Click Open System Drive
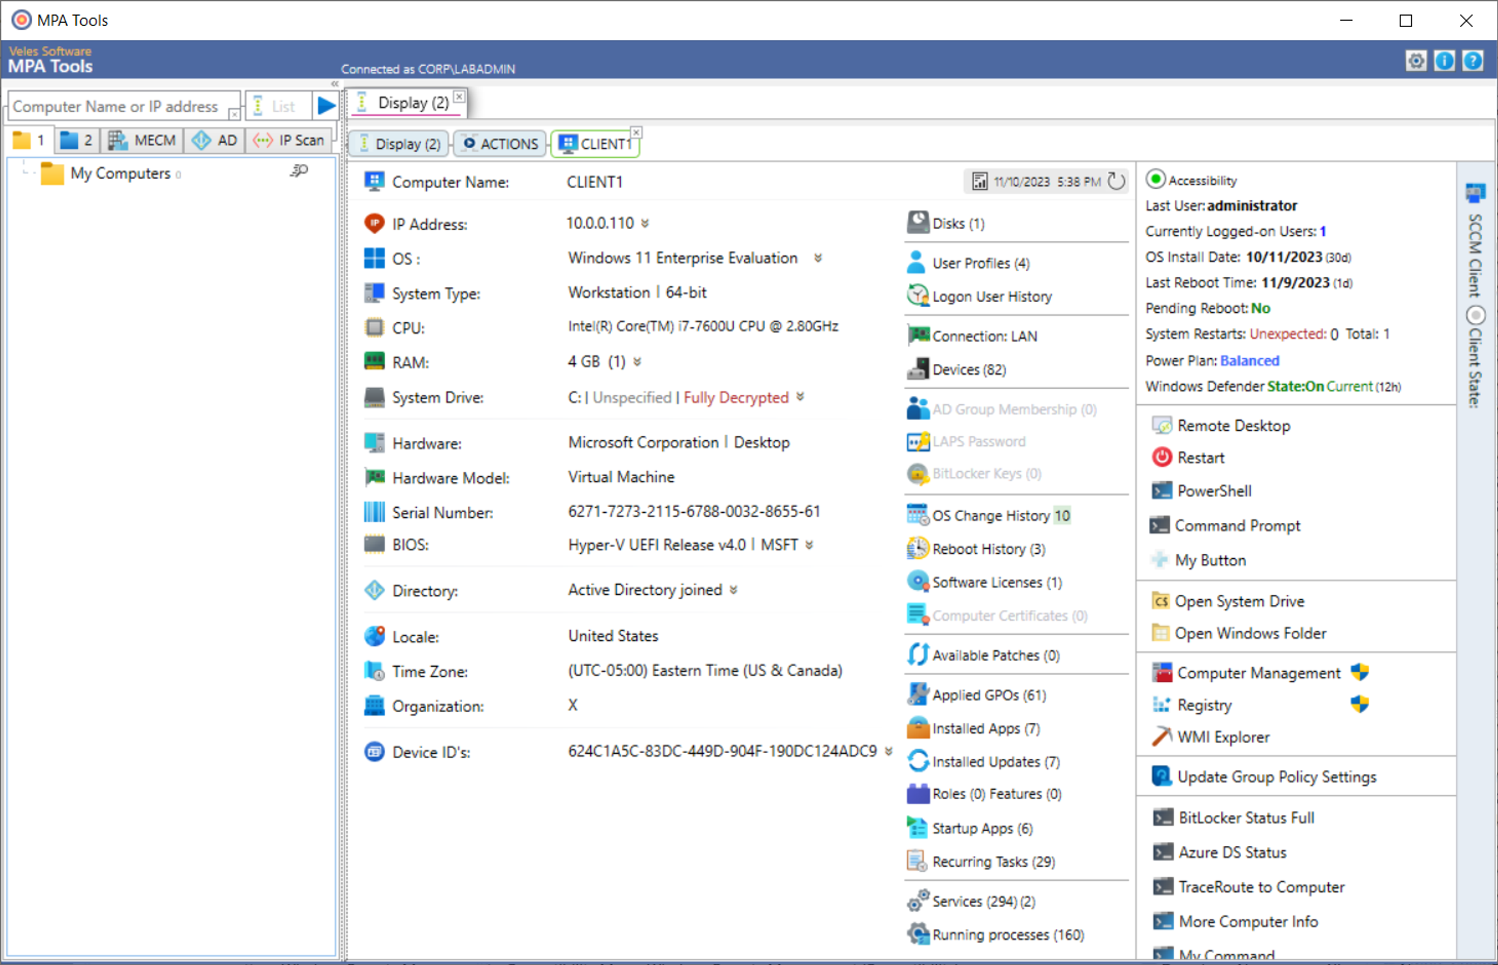The image size is (1498, 965). point(1228,601)
